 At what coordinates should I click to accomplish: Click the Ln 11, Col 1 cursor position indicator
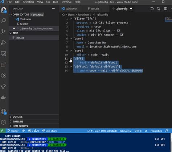click(x=102, y=131)
